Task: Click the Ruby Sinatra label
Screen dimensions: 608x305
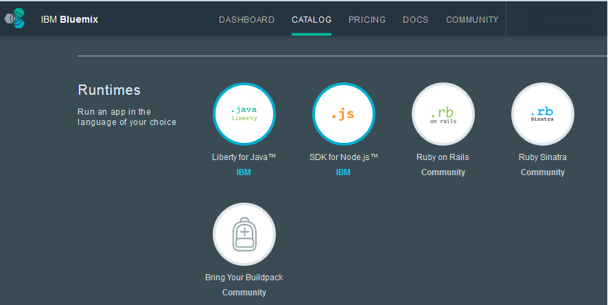Action: [x=543, y=157]
